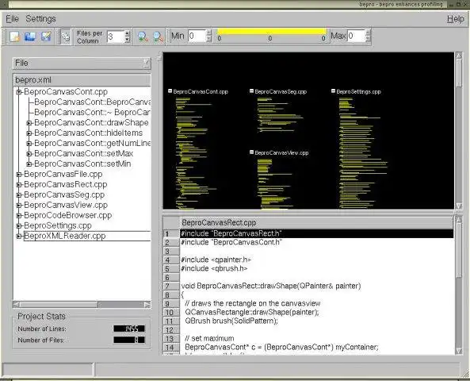
Task: Select code line 'QBrush brush(SolidPattern);'
Action: (231, 321)
